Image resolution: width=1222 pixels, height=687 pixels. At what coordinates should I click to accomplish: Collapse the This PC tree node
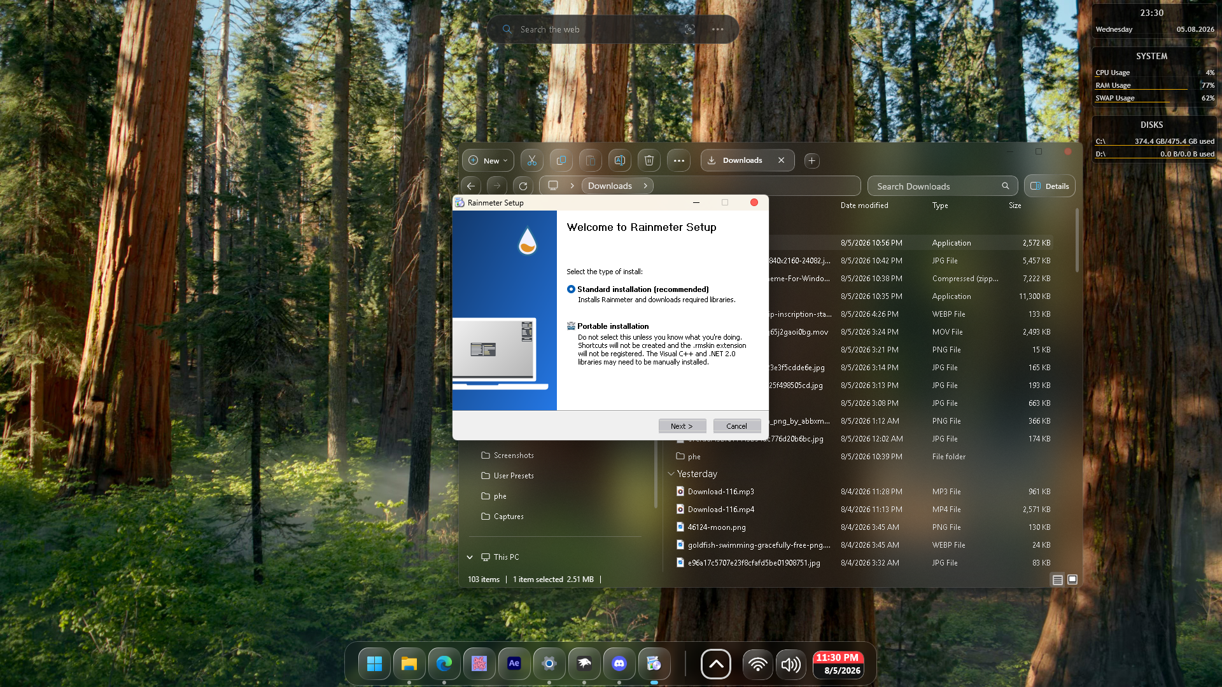tap(470, 557)
